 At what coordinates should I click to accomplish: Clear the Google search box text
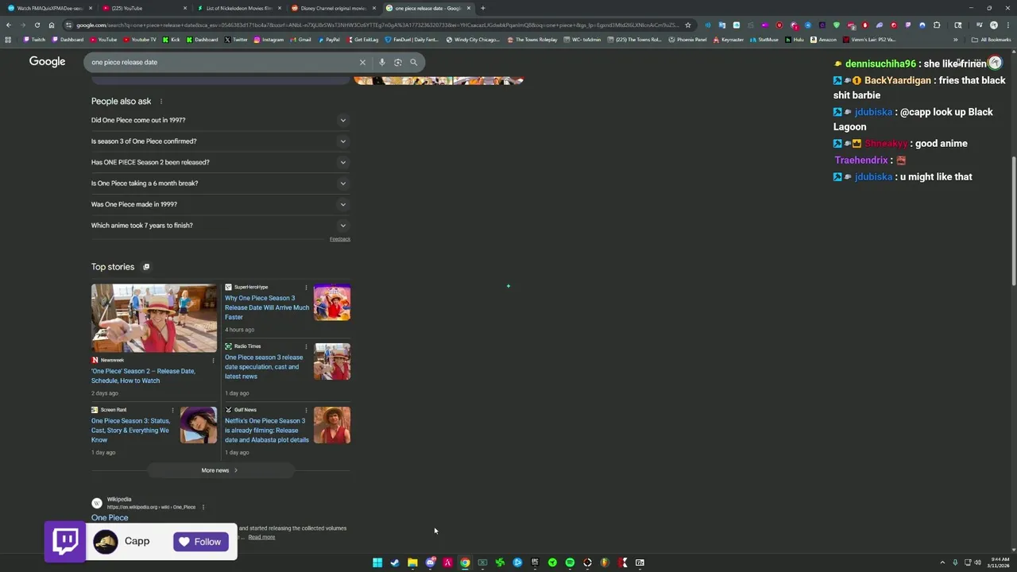click(x=362, y=62)
